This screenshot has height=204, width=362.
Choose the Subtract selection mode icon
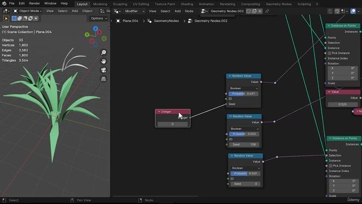[x=25, y=18]
